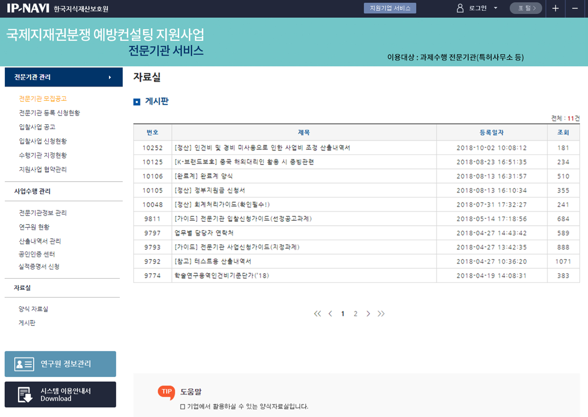Jump to last page with double-right arrows
The width and height of the screenshot is (588, 417).
(x=381, y=314)
